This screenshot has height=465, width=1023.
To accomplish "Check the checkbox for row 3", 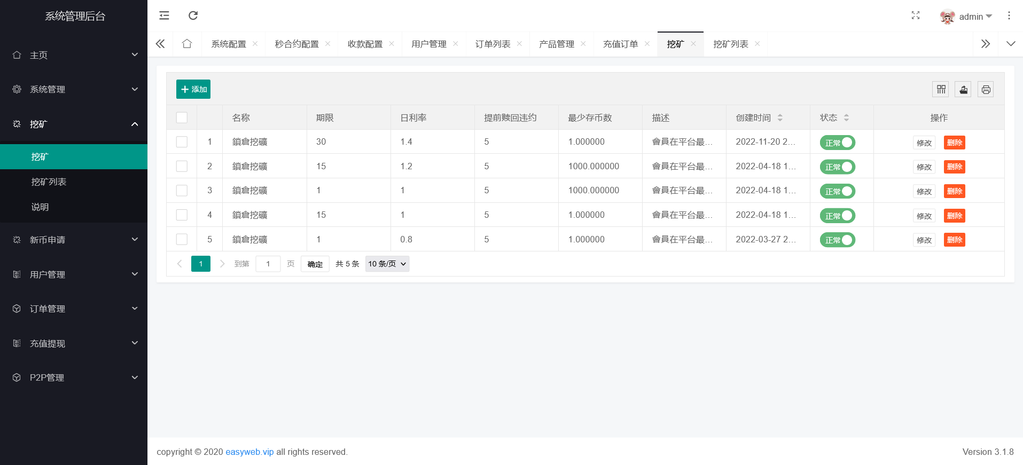I will pyautogui.click(x=182, y=191).
